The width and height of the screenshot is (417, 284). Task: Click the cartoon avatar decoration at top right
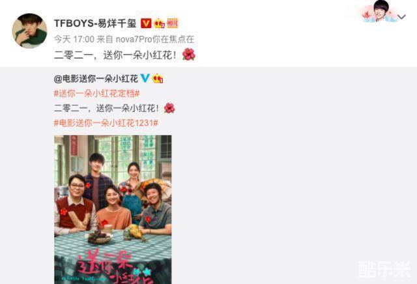[379, 11]
